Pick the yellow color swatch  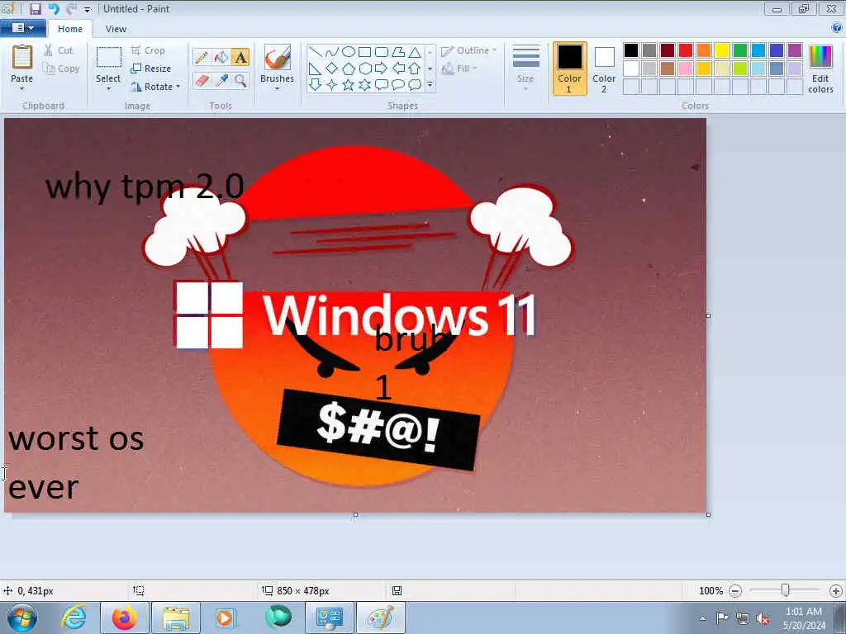(722, 50)
